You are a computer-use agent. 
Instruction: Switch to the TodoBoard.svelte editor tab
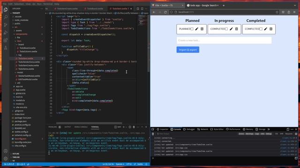(95, 8)
